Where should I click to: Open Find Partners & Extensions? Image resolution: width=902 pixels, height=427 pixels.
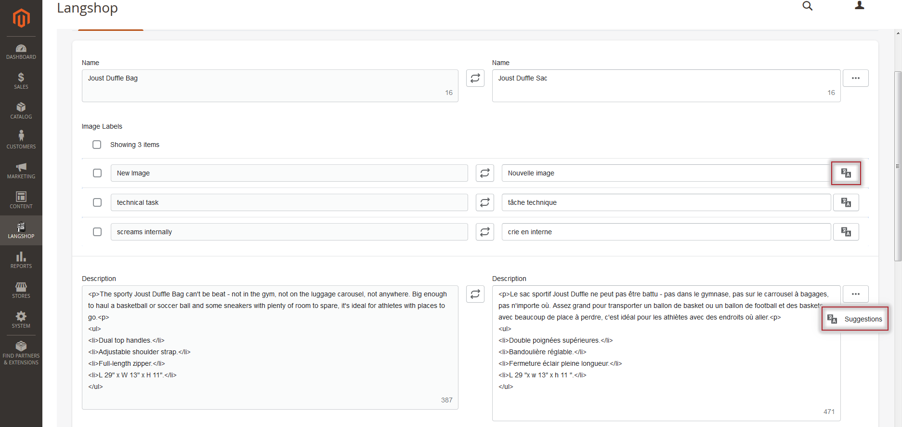[21, 353]
